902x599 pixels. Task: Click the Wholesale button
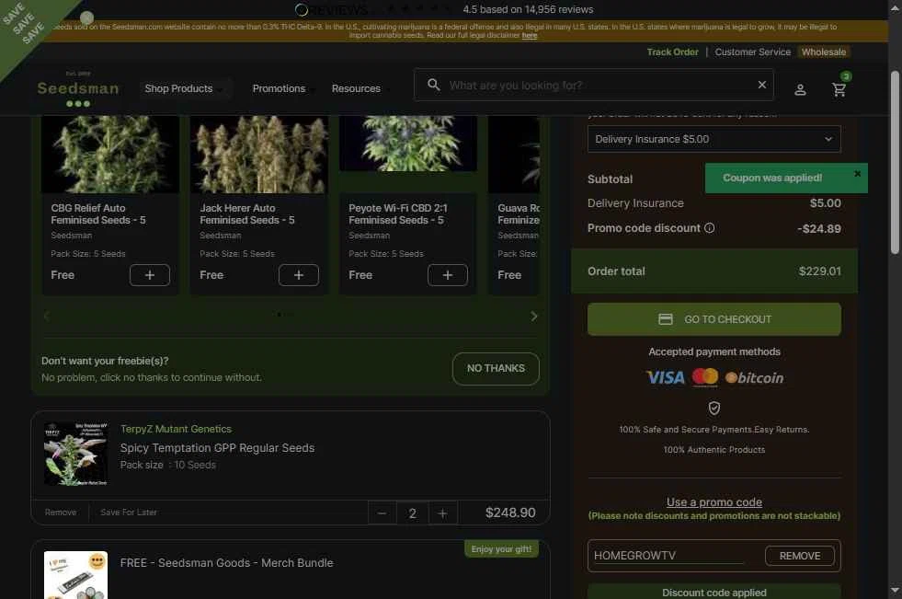(824, 52)
